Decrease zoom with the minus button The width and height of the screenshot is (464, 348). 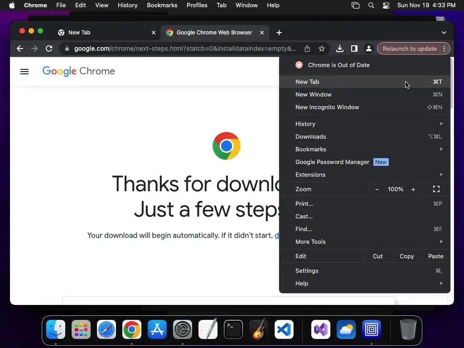(x=377, y=189)
